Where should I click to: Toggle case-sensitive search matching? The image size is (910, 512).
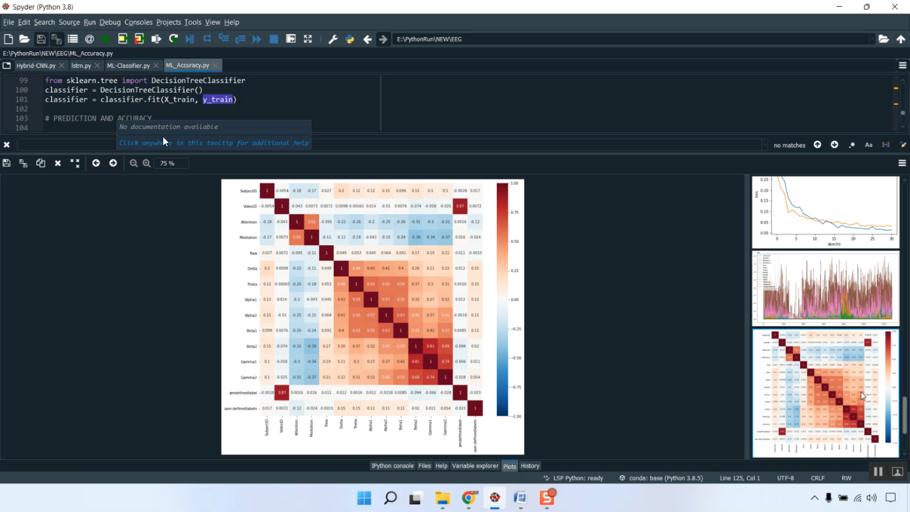click(x=869, y=144)
